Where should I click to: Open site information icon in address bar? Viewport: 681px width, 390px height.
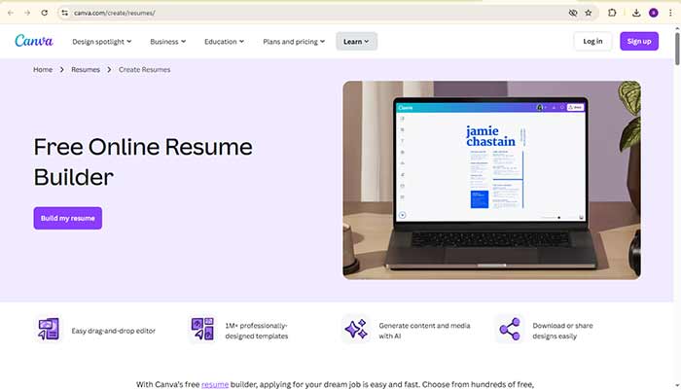(x=65, y=13)
